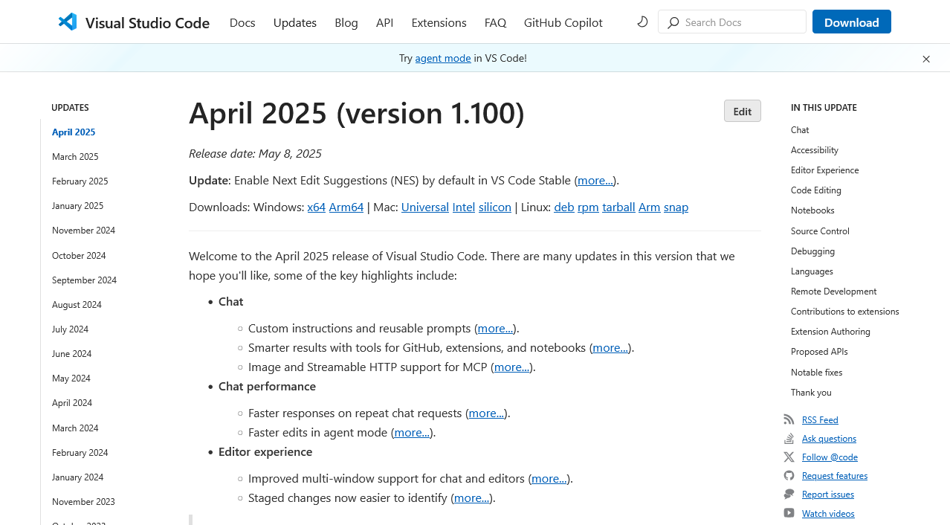Click the RSS feed icon
950x525 pixels.
789,420
